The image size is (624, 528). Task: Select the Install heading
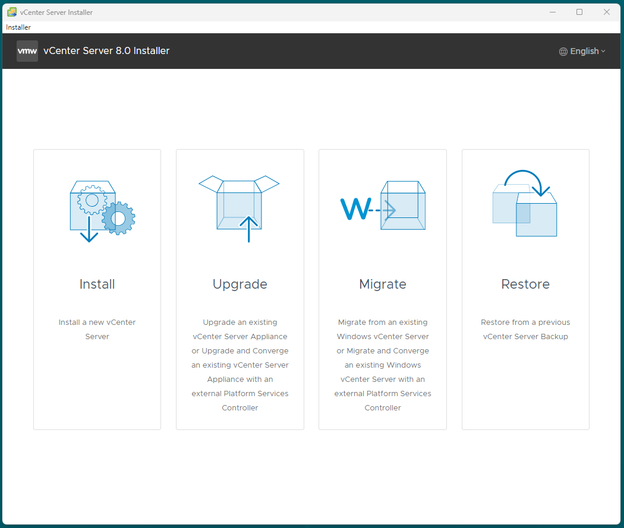click(x=97, y=284)
